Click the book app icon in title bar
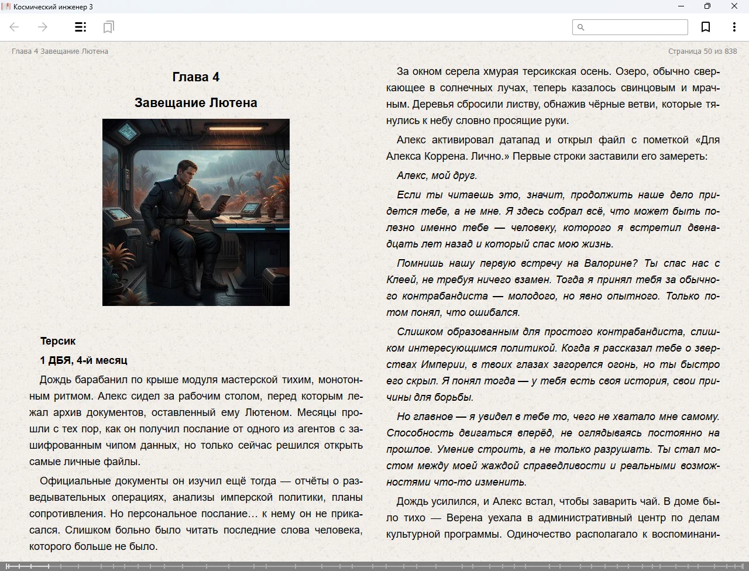Viewport: 749px width, 571px height. tap(6, 6)
